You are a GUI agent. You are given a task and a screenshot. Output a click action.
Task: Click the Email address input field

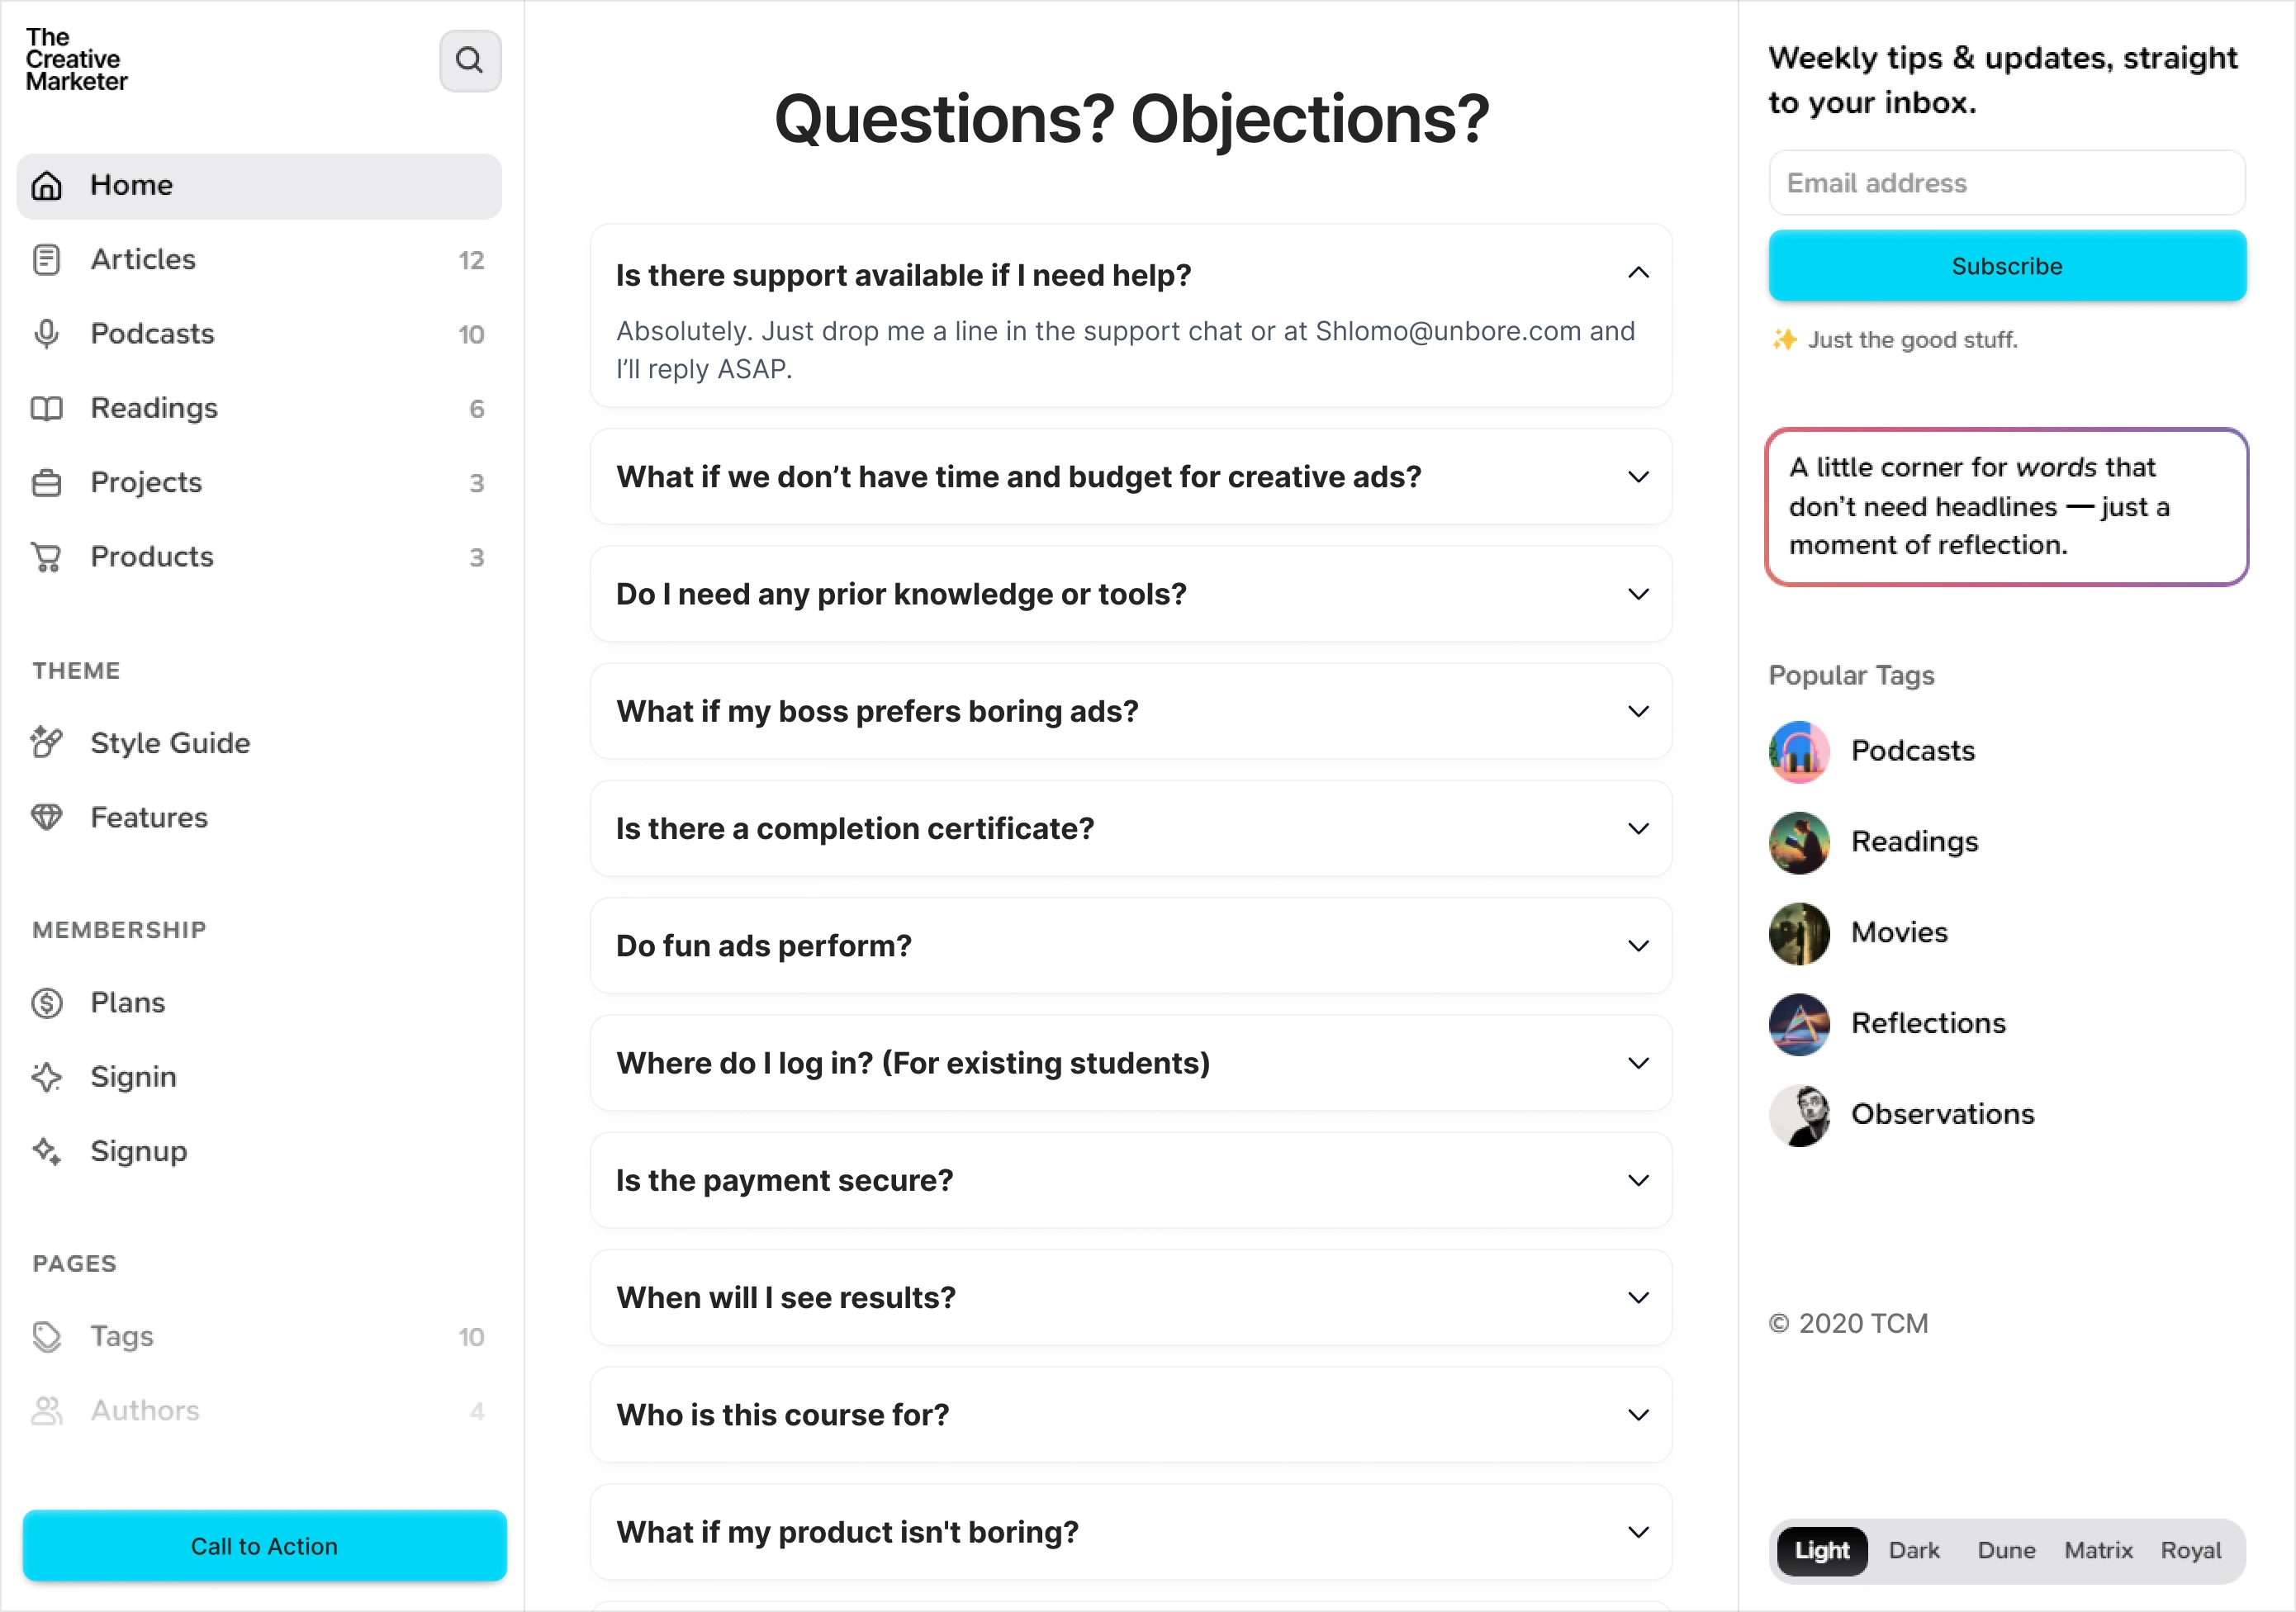(x=2006, y=183)
